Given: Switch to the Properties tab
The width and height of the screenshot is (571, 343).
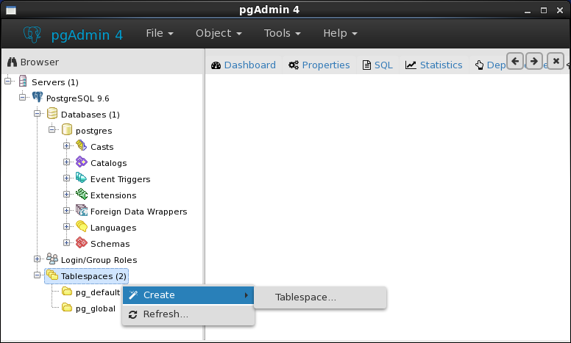Looking at the screenshot, I should 319,65.
